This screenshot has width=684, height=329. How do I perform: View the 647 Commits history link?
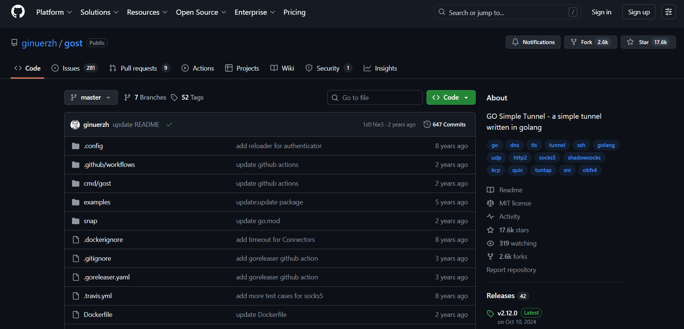point(444,125)
